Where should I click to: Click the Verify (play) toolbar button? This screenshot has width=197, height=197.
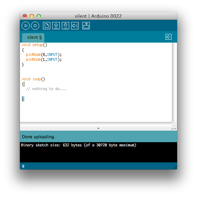coord(25,26)
